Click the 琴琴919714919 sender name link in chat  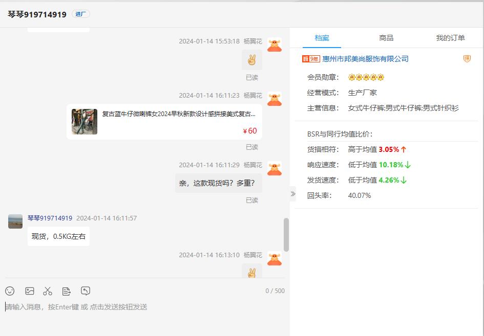point(50,218)
